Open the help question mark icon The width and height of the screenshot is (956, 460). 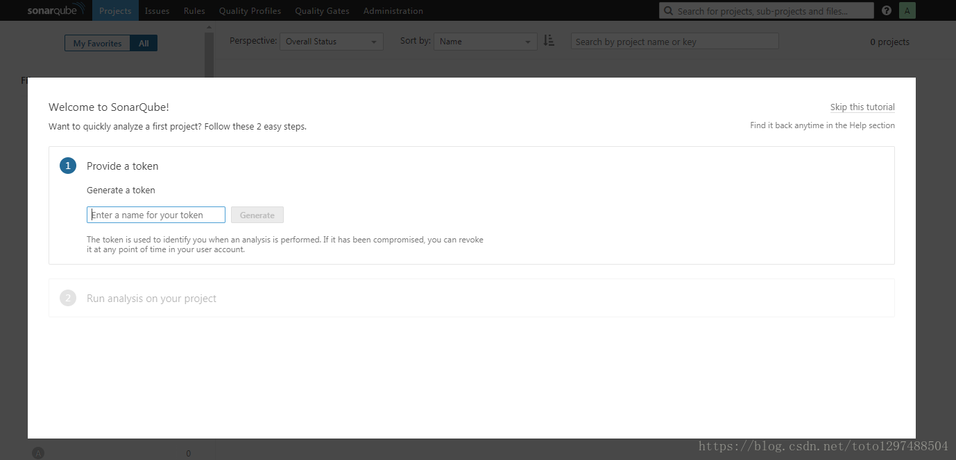pos(887,10)
